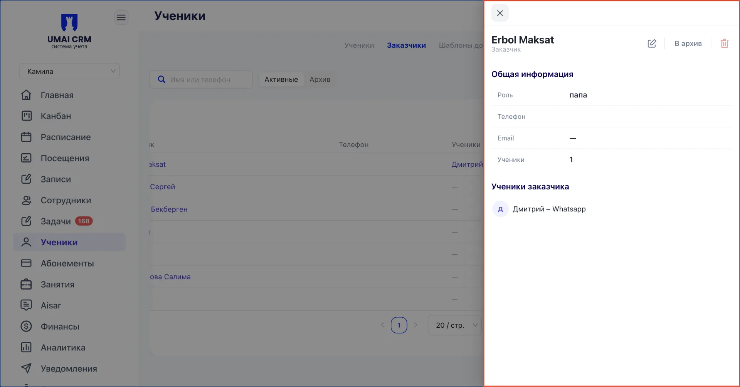Open the Аналитика menu item
The height and width of the screenshot is (387, 740).
click(63, 347)
